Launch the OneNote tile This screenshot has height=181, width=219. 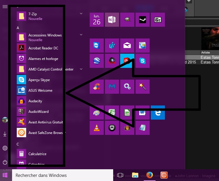[x=112, y=20]
